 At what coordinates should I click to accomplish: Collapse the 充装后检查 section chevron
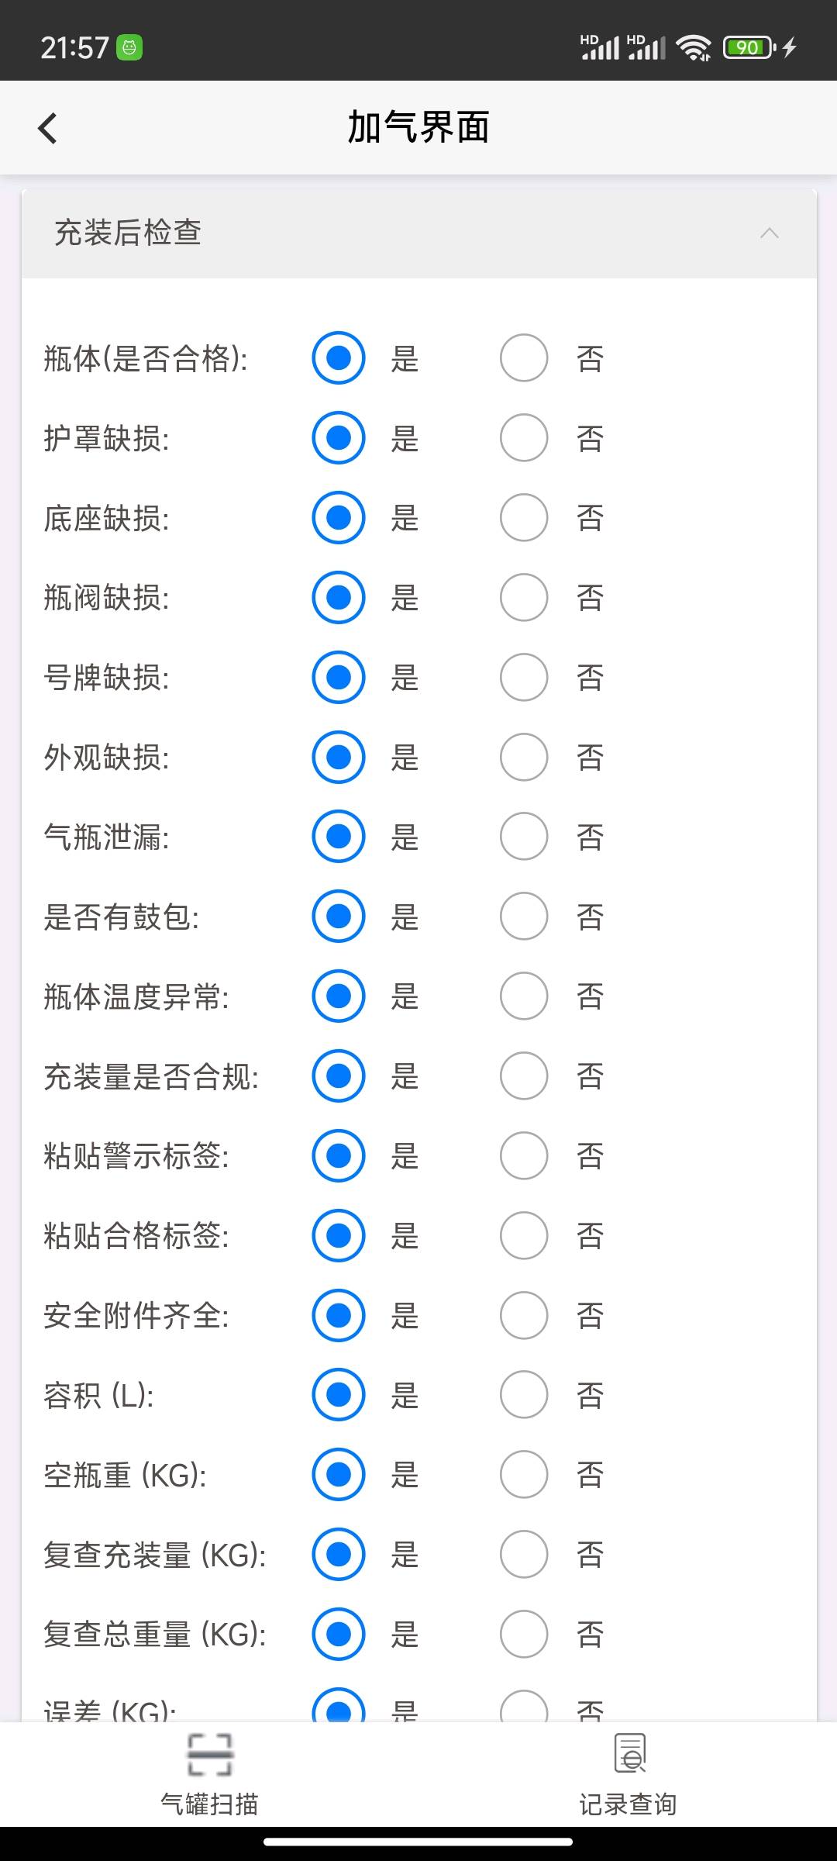pos(769,233)
